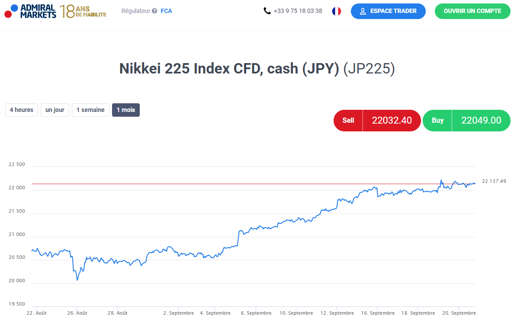Image resolution: width=514 pixels, height=322 pixels.
Task: Click the +33 9 75 18 03 38 phone number
Action: pos(298,11)
